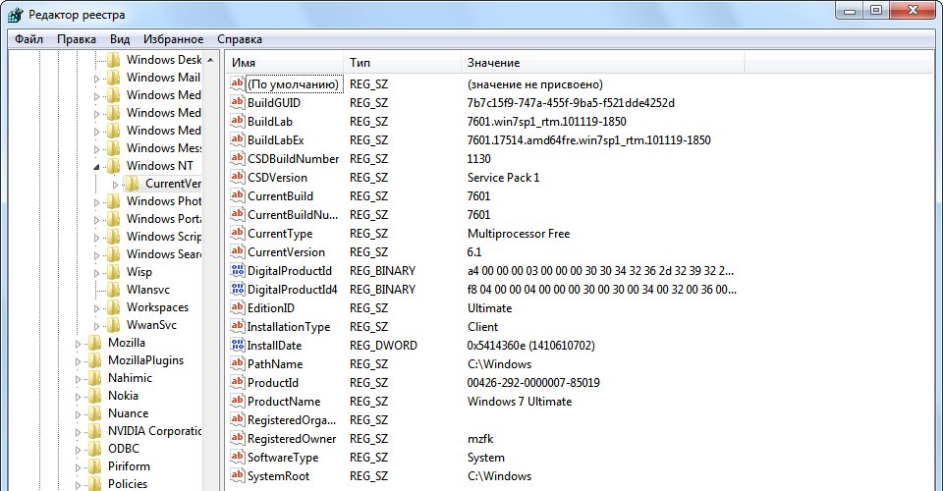The width and height of the screenshot is (943, 491).
Task: Open the Справка menu
Action: (240, 39)
